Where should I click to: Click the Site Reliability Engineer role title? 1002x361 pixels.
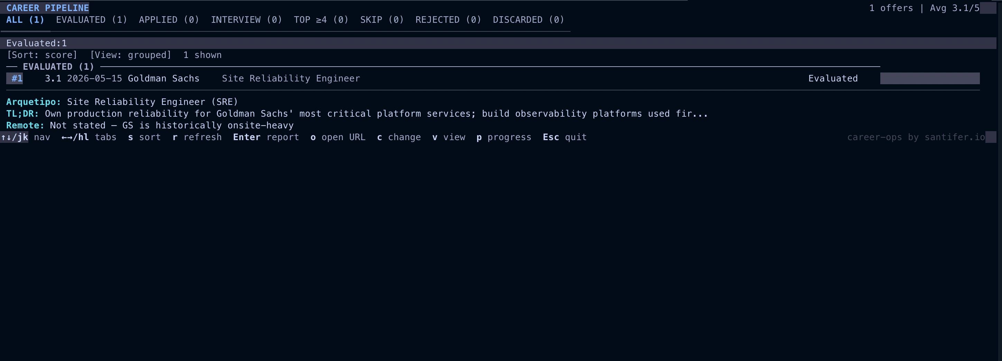click(291, 78)
